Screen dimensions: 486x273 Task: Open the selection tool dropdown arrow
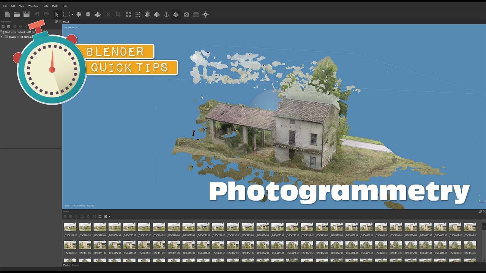pos(73,14)
